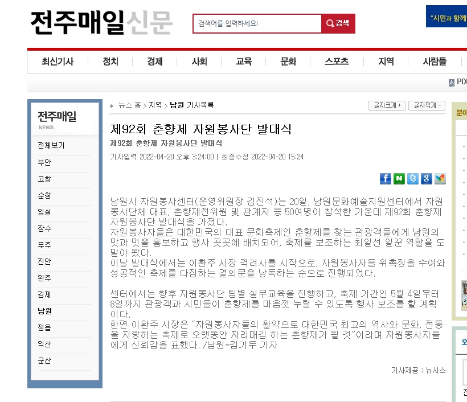
Task: Open 군산 region in sidebar
Action: [44, 361]
